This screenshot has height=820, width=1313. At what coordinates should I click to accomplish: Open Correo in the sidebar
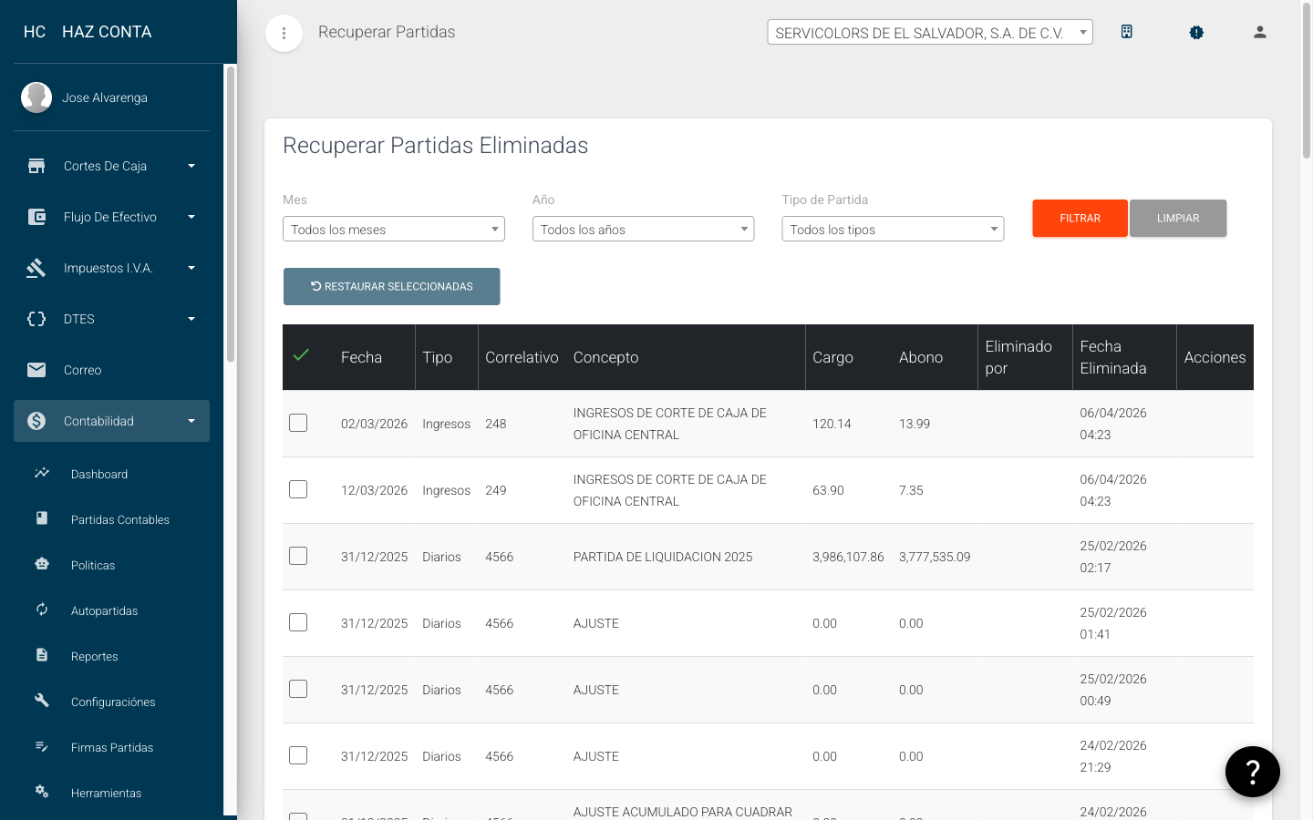tap(111, 370)
